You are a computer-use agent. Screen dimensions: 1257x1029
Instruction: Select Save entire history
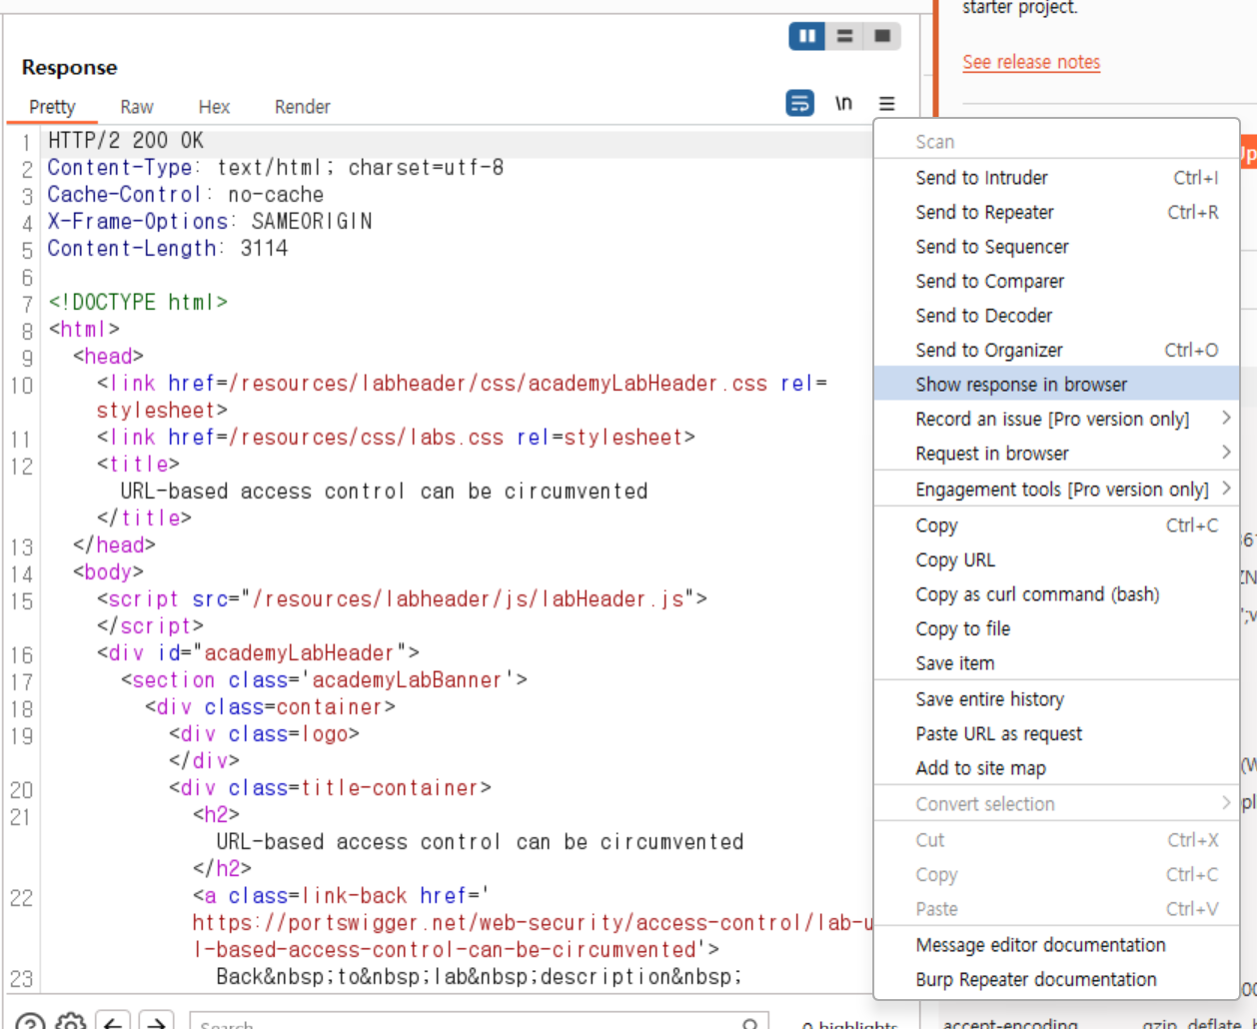1056,699
